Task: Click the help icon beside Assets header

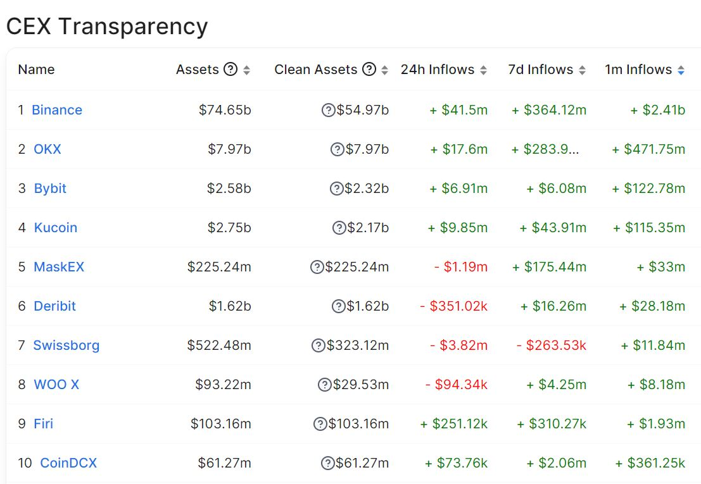Action: (231, 70)
